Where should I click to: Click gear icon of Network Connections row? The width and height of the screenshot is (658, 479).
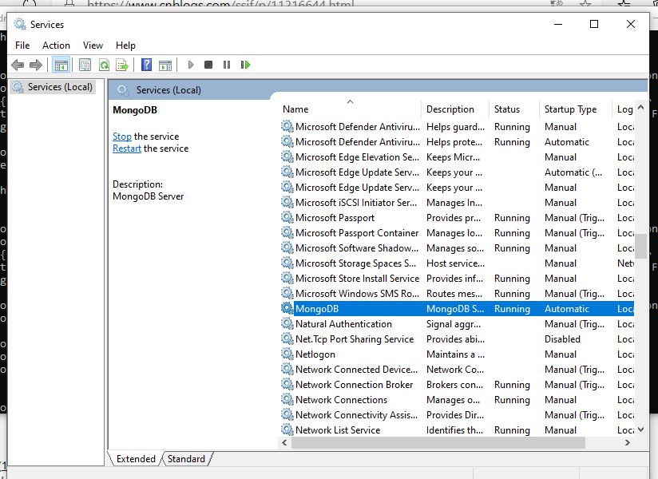(287, 399)
